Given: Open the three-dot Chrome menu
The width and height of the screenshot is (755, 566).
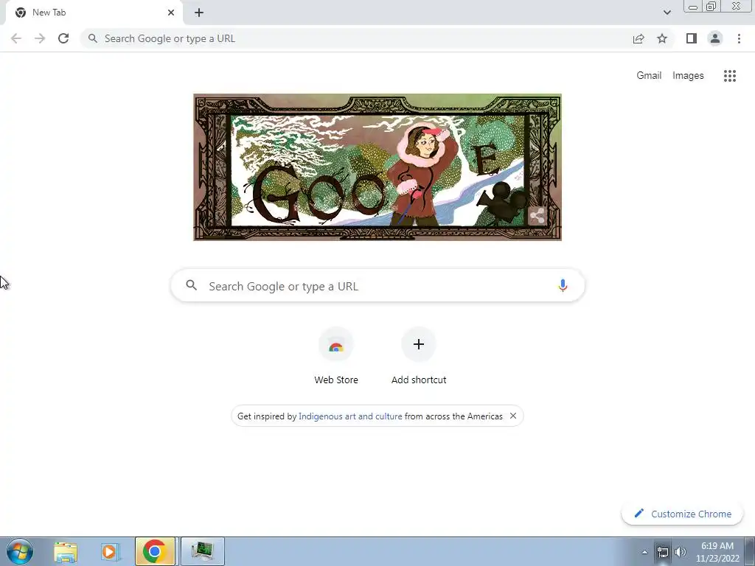Looking at the screenshot, I should coord(739,38).
